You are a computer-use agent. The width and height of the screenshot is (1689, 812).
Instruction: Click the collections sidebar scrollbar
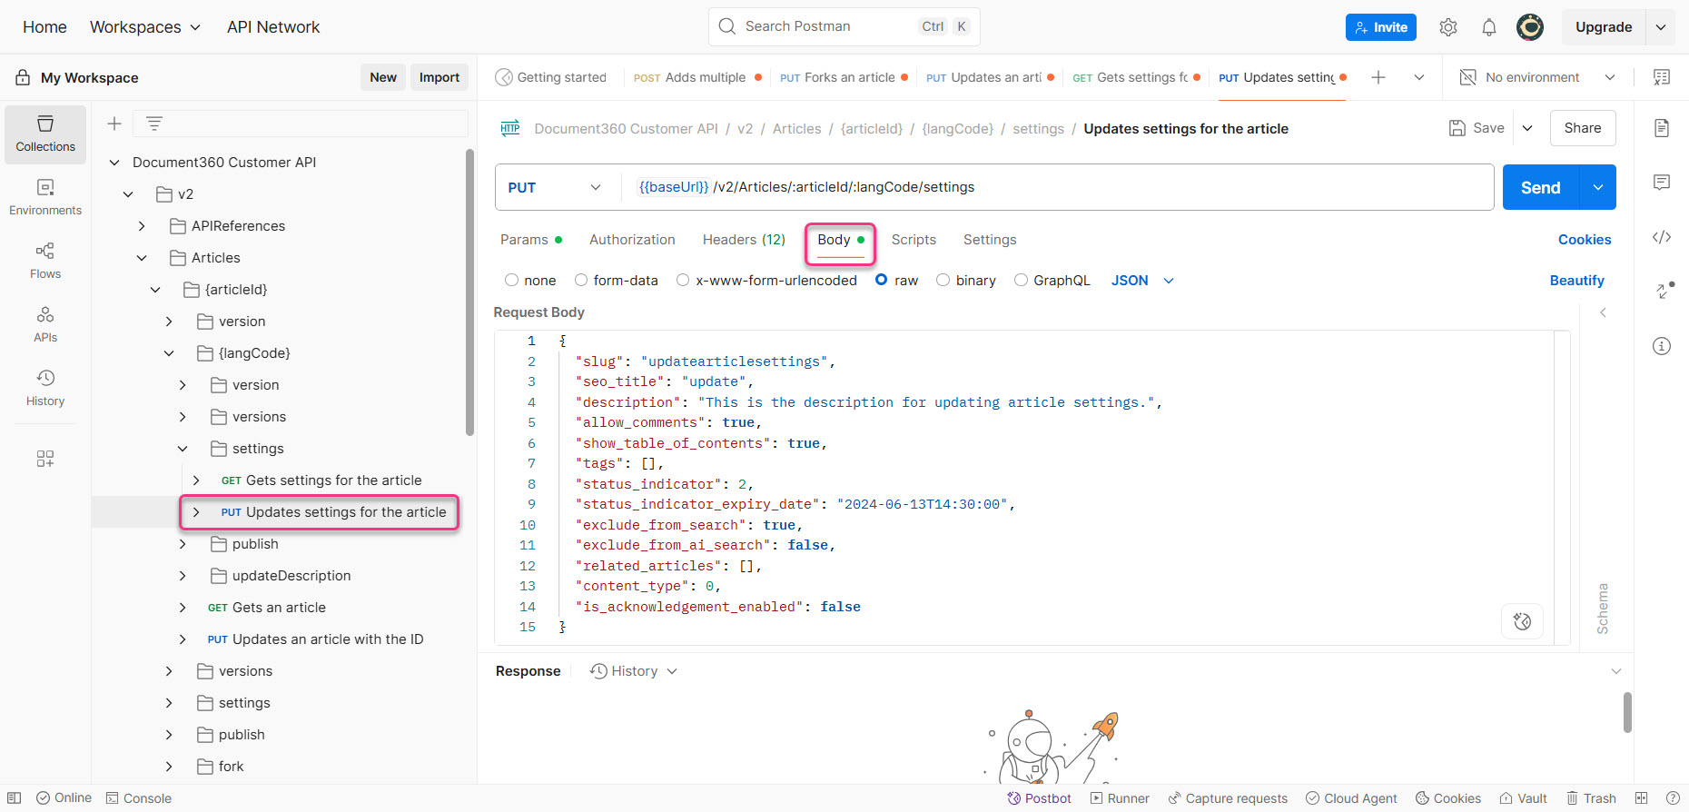[x=469, y=292]
